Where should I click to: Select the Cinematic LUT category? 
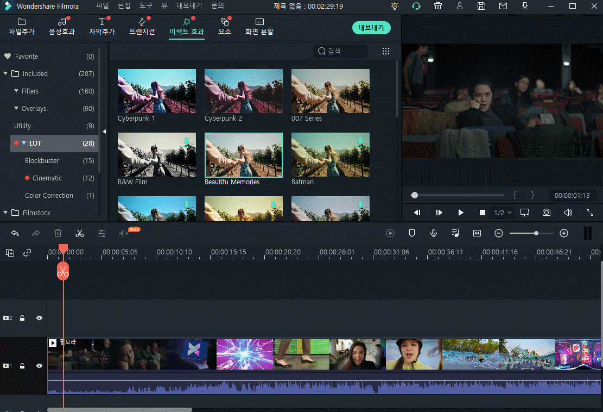tap(47, 178)
